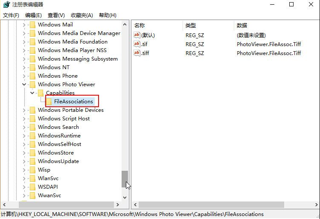Sort values by the 名称 column header
320x219 pixels.
[x=140, y=25]
